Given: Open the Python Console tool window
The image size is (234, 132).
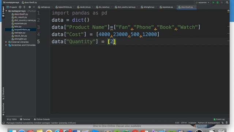Looking at the screenshot, I should [x=42, y=119].
